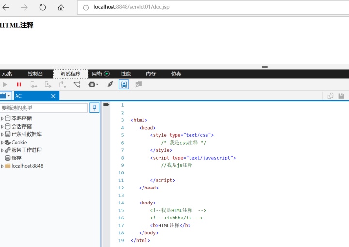Click the red pause/break button
Screen dimensions: 349x247
(19, 84)
